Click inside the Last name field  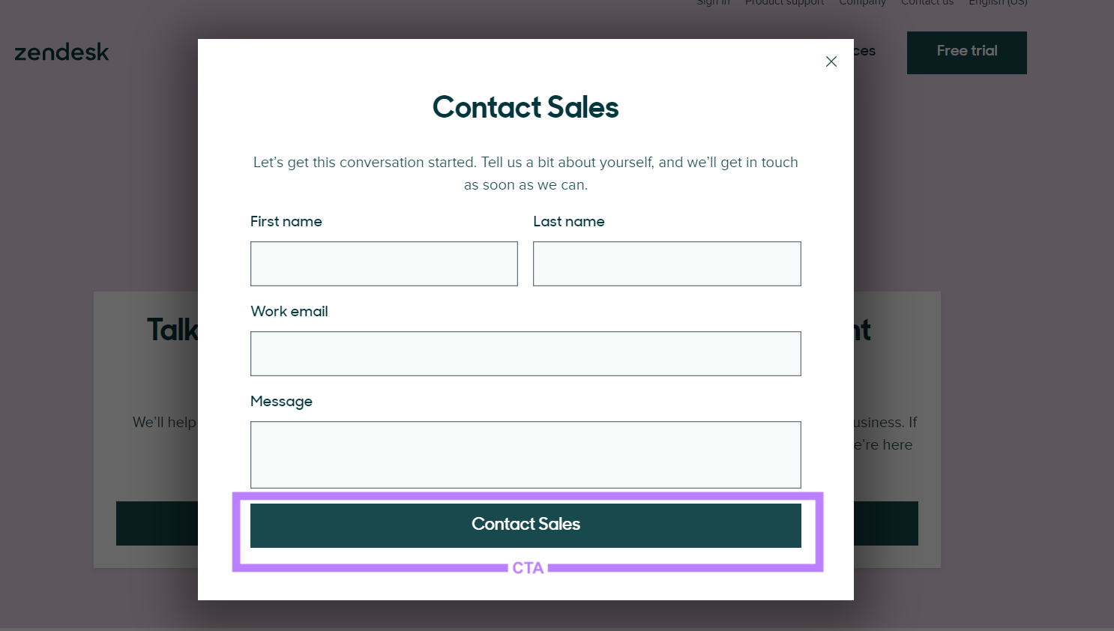pyautogui.click(x=666, y=264)
